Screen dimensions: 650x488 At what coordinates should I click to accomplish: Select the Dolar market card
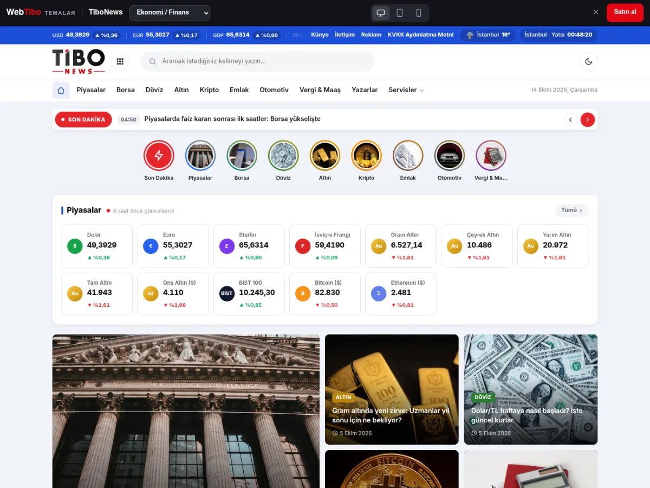click(x=97, y=246)
